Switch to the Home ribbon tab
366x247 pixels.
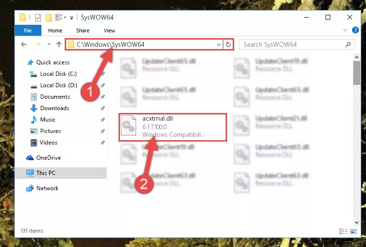pos(55,31)
